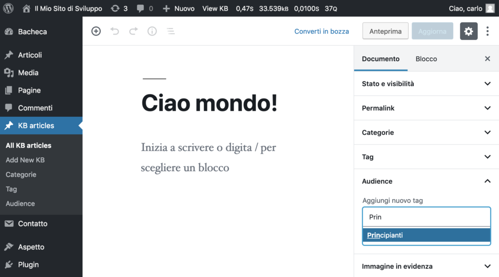Click the 37Q queries stat

pyautogui.click(x=331, y=9)
